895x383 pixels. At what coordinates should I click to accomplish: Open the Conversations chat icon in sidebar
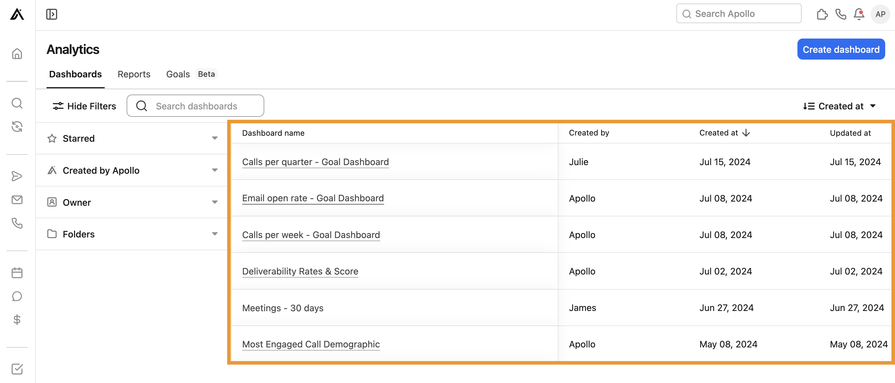click(x=17, y=296)
